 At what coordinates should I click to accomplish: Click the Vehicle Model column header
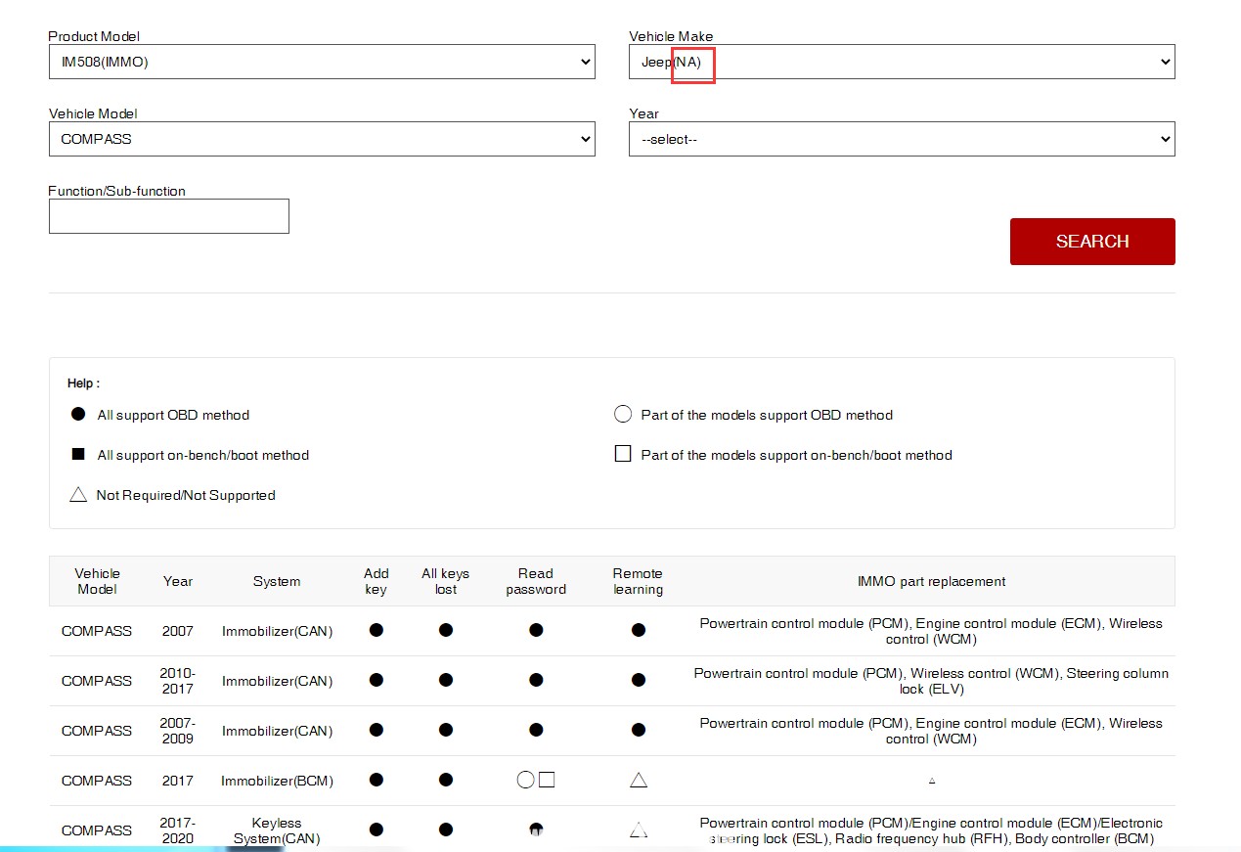[97, 581]
